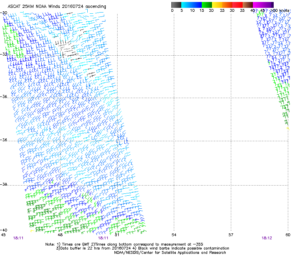The image size is (291, 255).
Task: Click the '48' longitude axis label
Action: (60, 235)
